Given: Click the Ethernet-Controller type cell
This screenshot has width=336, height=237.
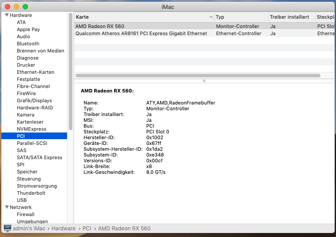Looking at the screenshot, I should pyautogui.click(x=238, y=33).
